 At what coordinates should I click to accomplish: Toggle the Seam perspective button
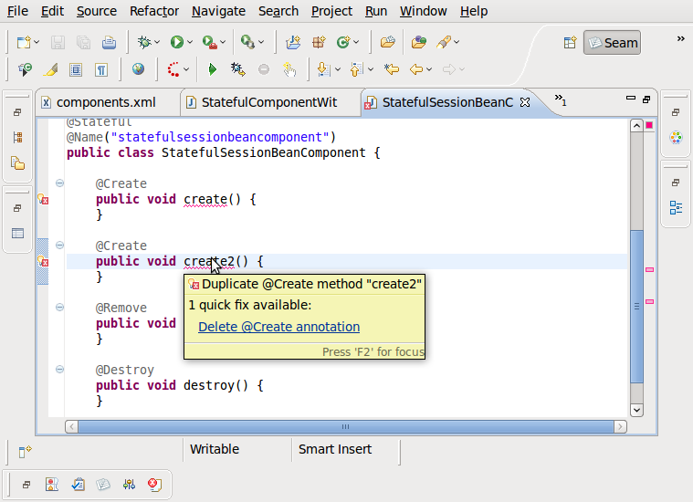[x=612, y=43]
